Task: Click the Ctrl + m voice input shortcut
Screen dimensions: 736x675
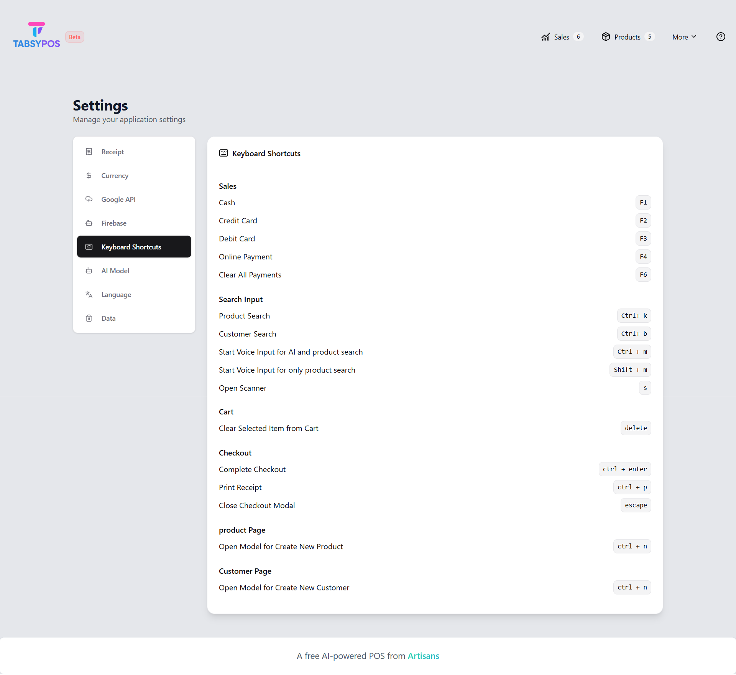Action: (632, 352)
